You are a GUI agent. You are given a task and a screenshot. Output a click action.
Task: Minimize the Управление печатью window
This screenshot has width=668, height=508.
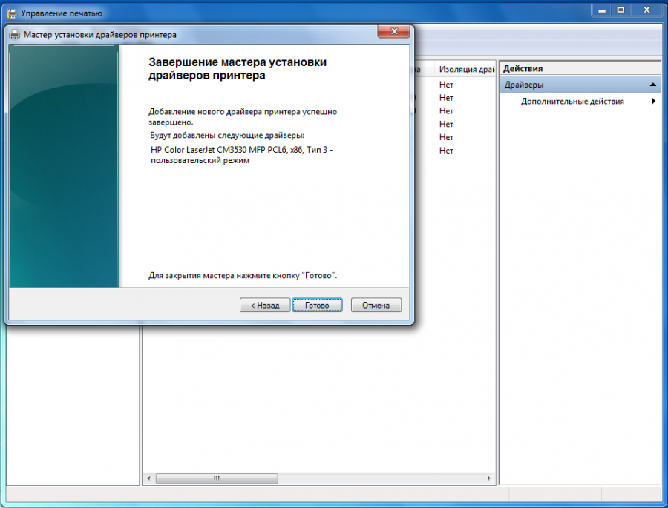coord(601,10)
